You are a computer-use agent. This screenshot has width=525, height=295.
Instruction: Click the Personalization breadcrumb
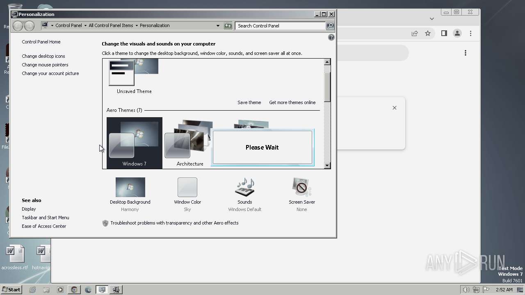pyautogui.click(x=155, y=25)
